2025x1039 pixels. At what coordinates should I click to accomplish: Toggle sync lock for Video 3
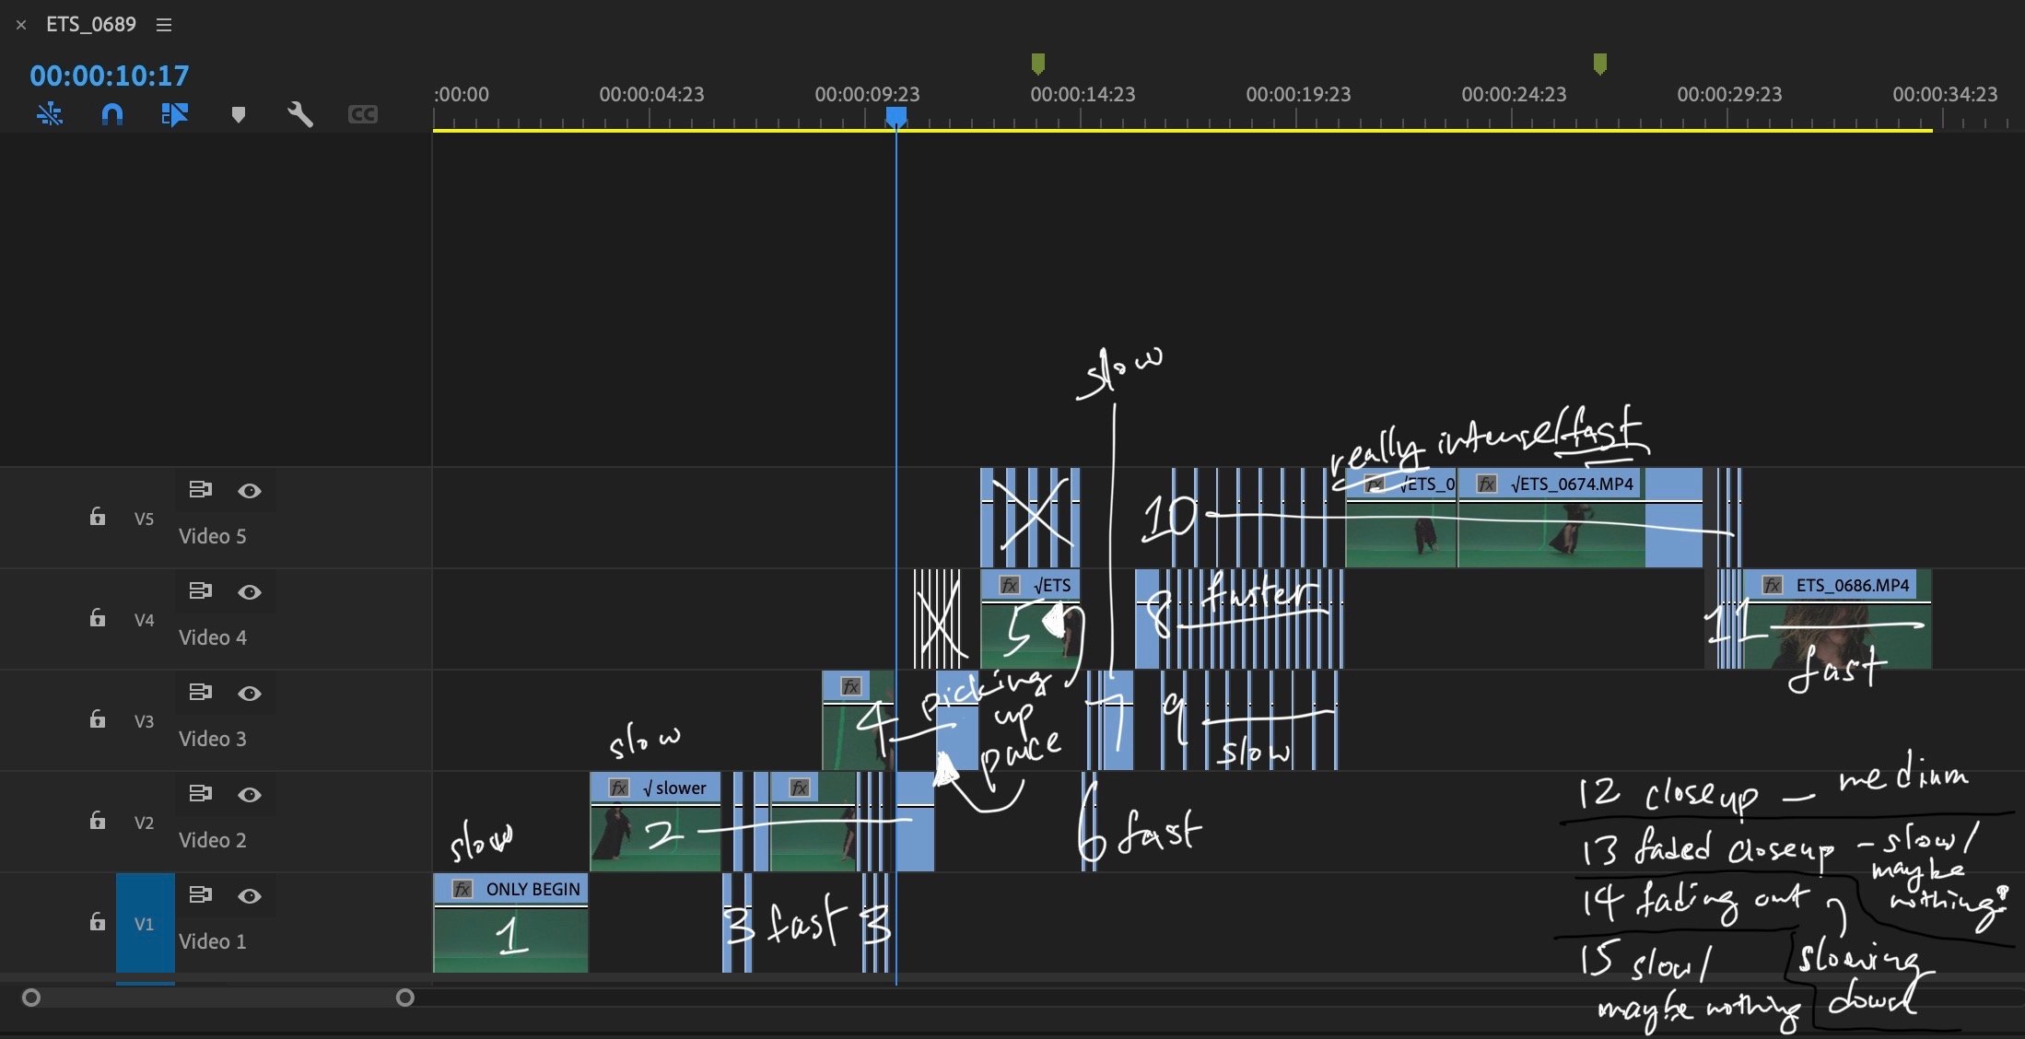click(200, 693)
